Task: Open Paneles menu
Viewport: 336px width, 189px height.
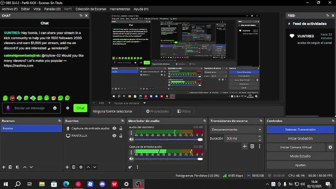Action: pyautogui.click(x=52, y=9)
